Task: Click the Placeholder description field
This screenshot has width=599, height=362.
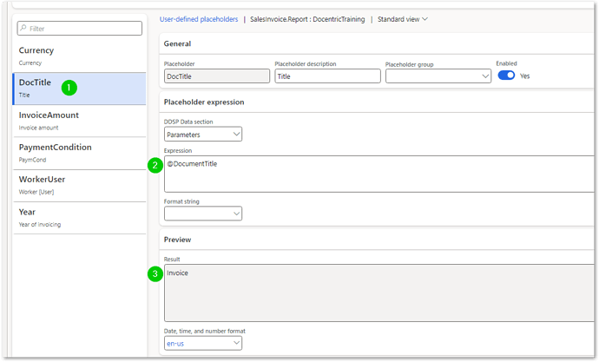Action: [x=327, y=76]
